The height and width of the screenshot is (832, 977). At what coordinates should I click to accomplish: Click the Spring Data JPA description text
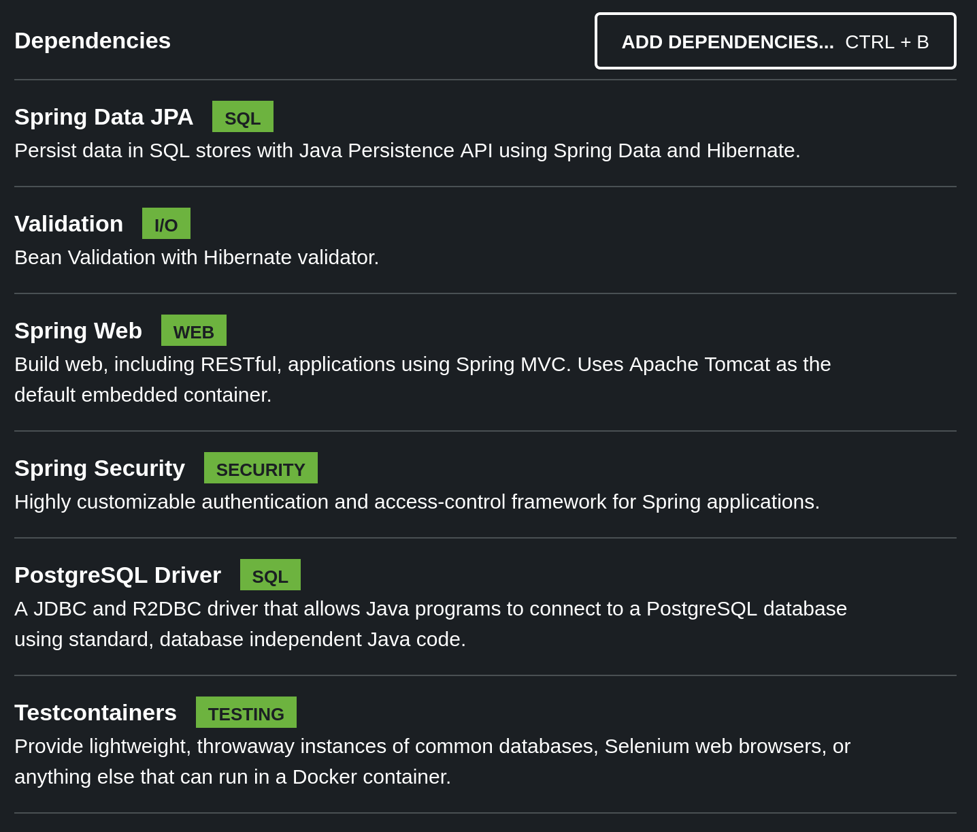[407, 150]
